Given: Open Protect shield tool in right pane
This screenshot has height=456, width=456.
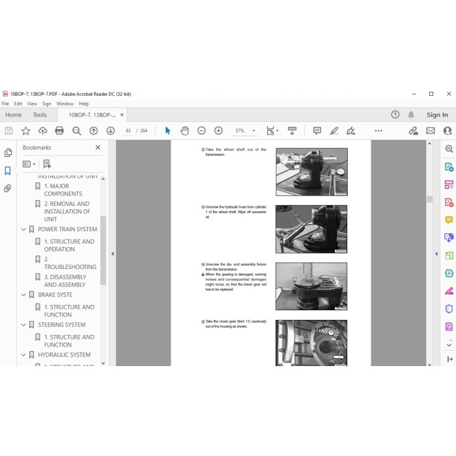Looking at the screenshot, I should click(x=449, y=309).
